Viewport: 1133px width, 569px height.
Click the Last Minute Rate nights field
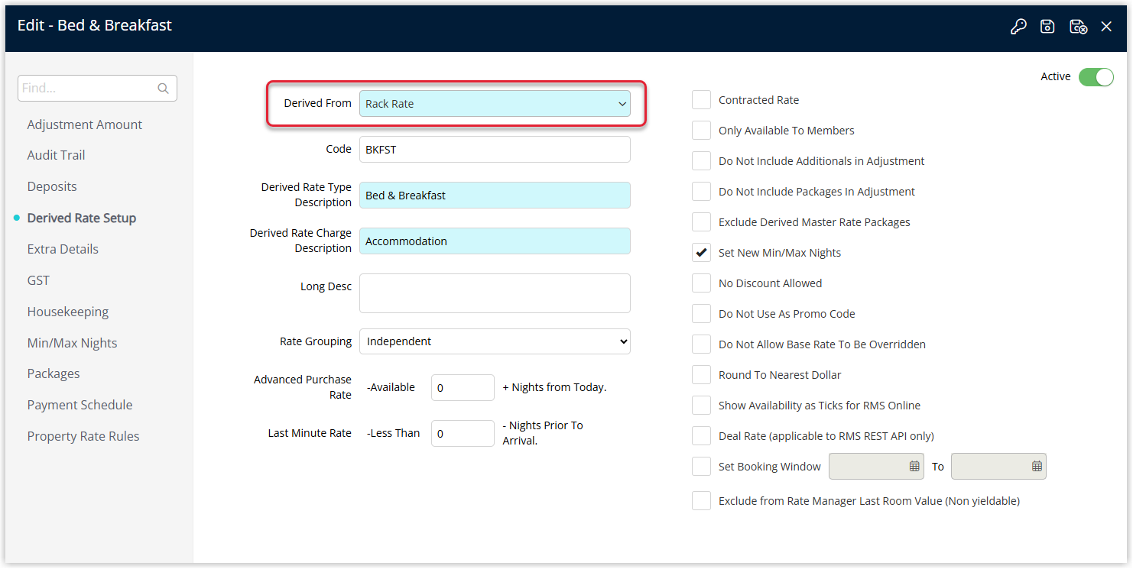tap(463, 433)
